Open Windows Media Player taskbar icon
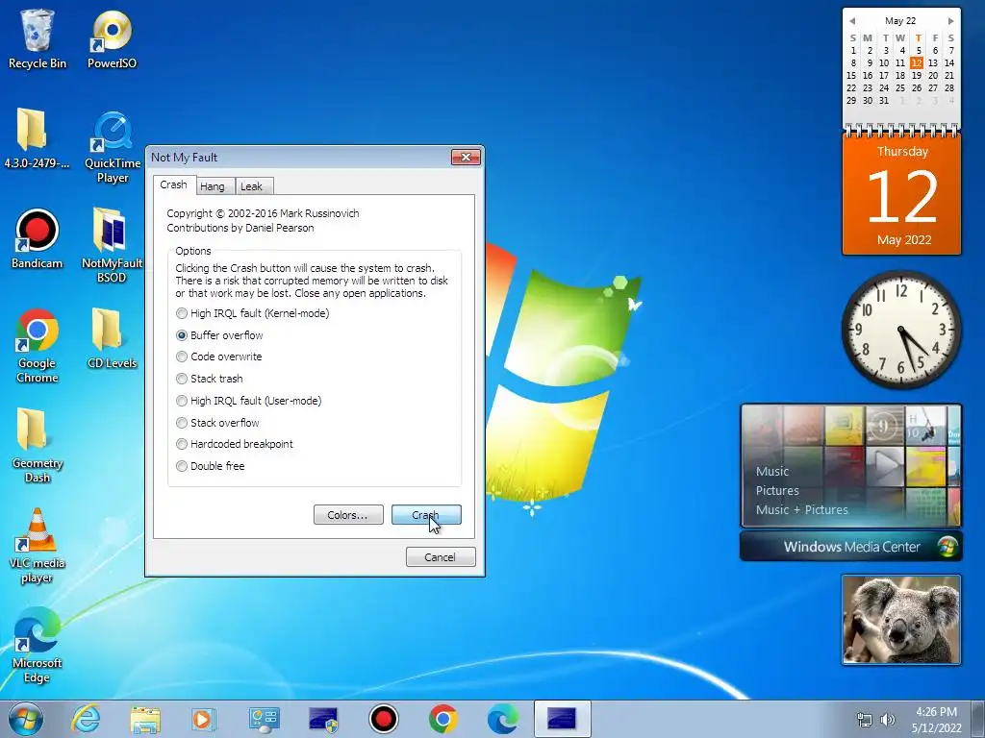The image size is (985, 738). click(x=203, y=719)
